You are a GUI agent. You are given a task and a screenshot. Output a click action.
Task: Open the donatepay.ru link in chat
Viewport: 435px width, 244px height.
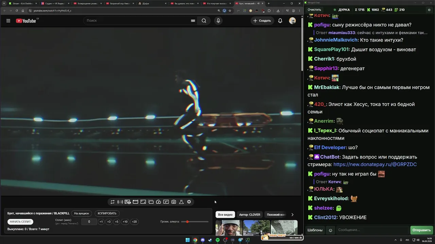click(x=375, y=164)
